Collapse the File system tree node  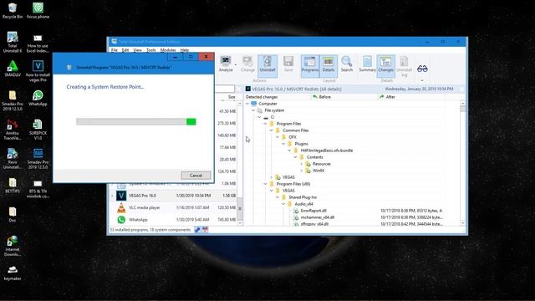point(253,110)
